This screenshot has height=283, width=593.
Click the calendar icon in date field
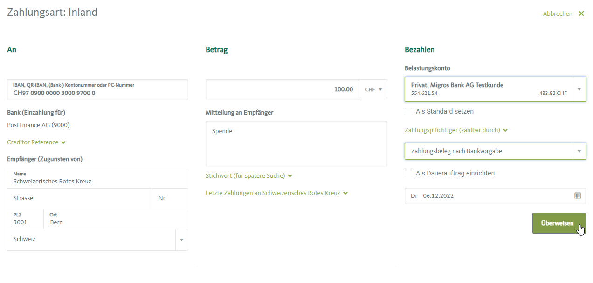click(578, 196)
